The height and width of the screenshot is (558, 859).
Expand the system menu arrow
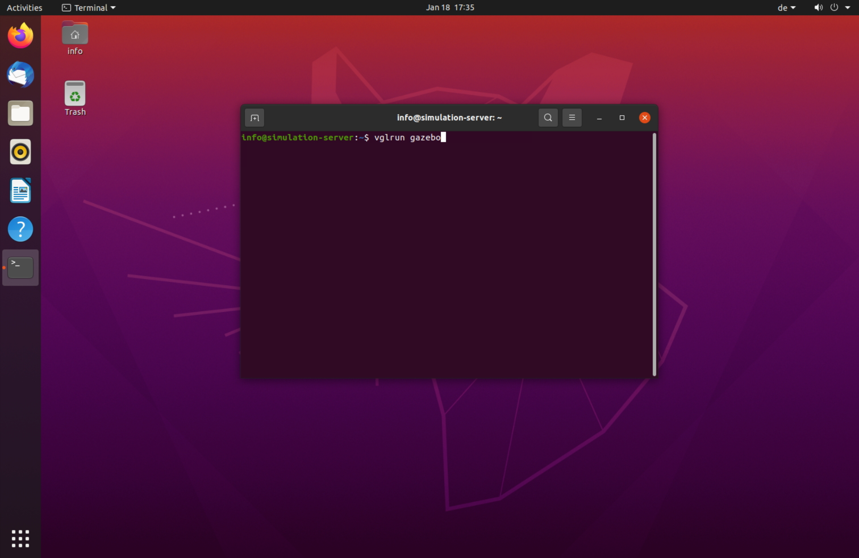pyautogui.click(x=848, y=8)
